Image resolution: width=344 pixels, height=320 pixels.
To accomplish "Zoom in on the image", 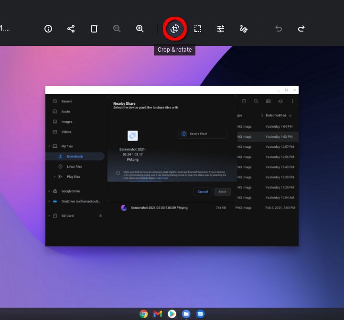I will (140, 29).
